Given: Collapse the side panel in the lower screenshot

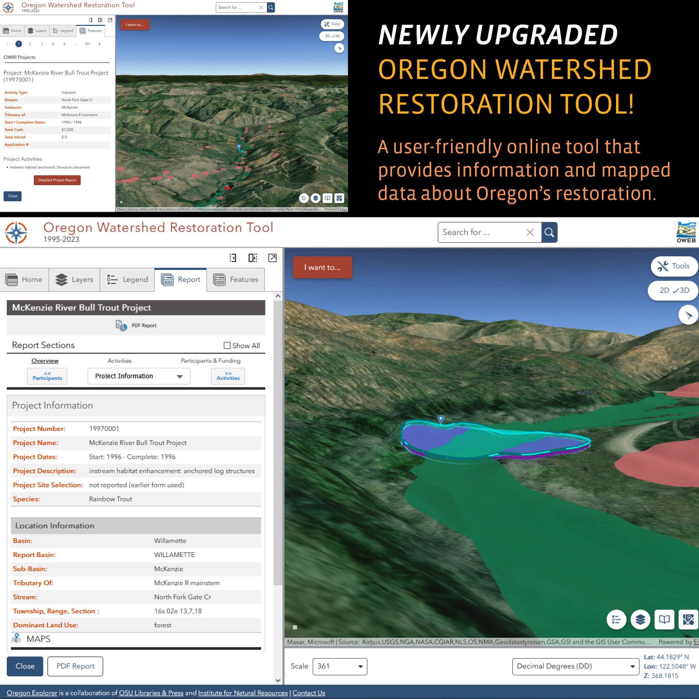Looking at the screenshot, I should [x=233, y=258].
